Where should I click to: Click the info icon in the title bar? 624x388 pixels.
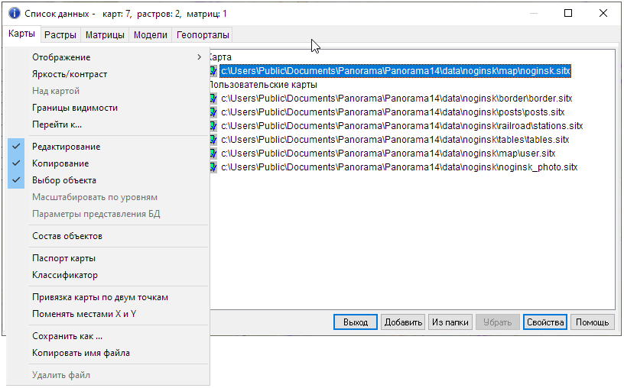14,14
